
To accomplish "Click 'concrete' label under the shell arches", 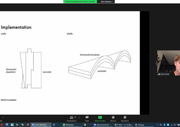I will 102,71.
